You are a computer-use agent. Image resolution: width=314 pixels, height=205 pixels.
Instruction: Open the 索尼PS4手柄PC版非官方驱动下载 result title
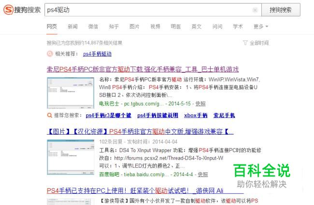[x=143, y=69]
